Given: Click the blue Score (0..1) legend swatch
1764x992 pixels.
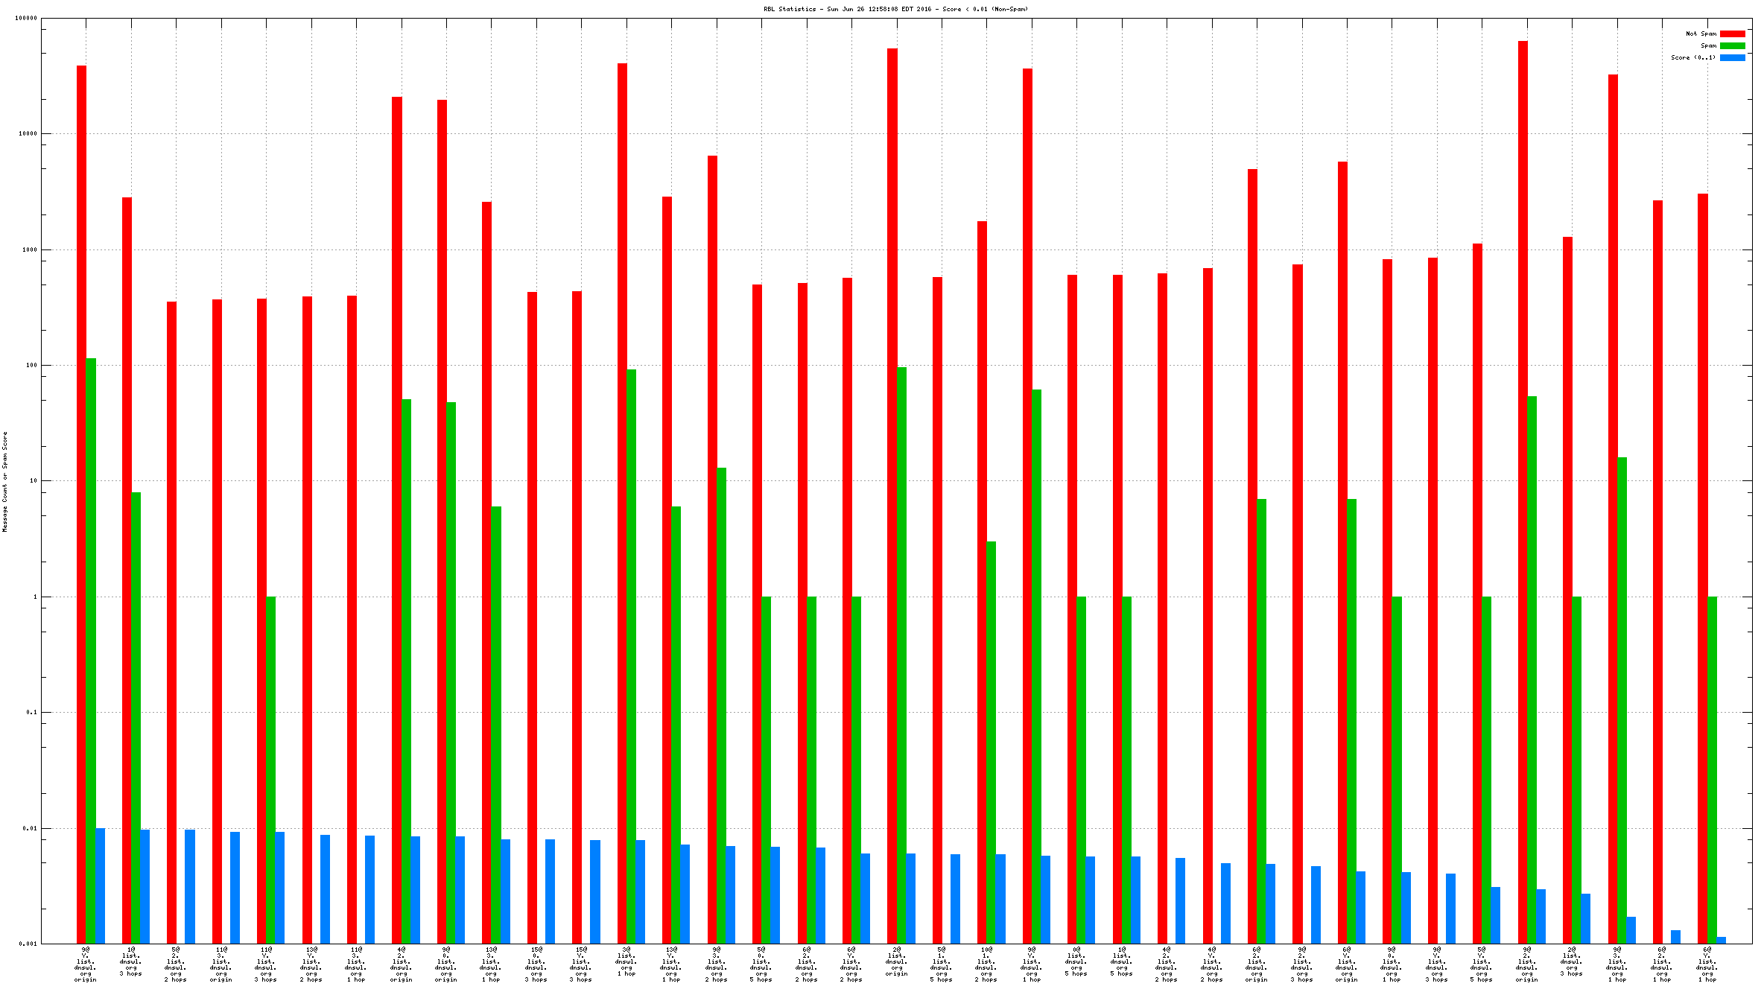Looking at the screenshot, I should tap(1732, 57).
